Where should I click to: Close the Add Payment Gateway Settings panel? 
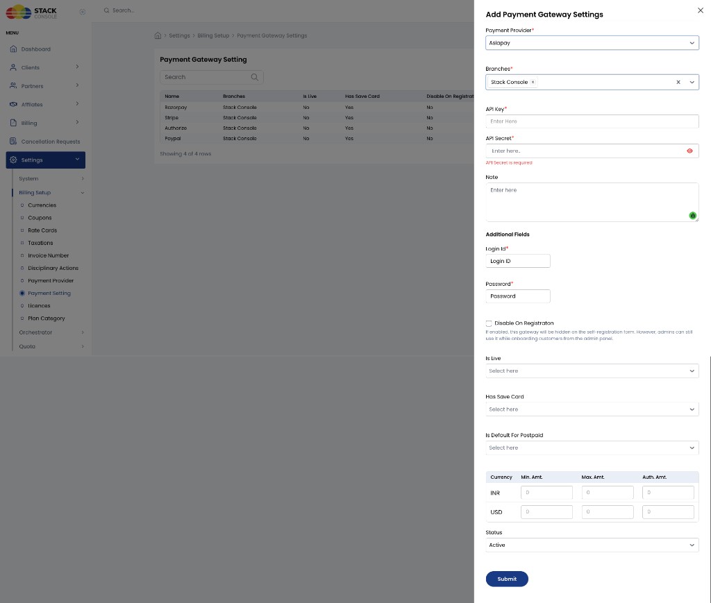click(x=700, y=10)
